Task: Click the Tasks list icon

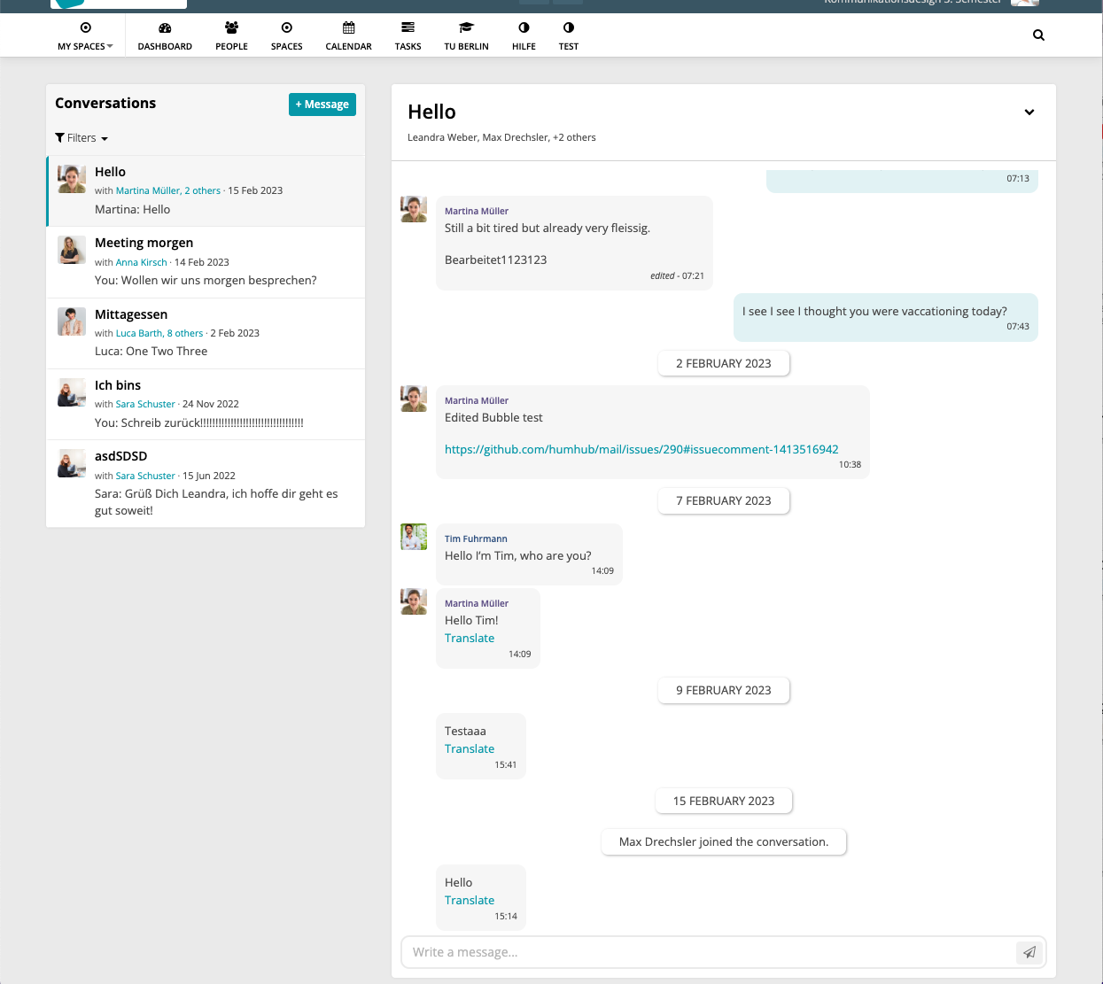Action: pos(408,27)
